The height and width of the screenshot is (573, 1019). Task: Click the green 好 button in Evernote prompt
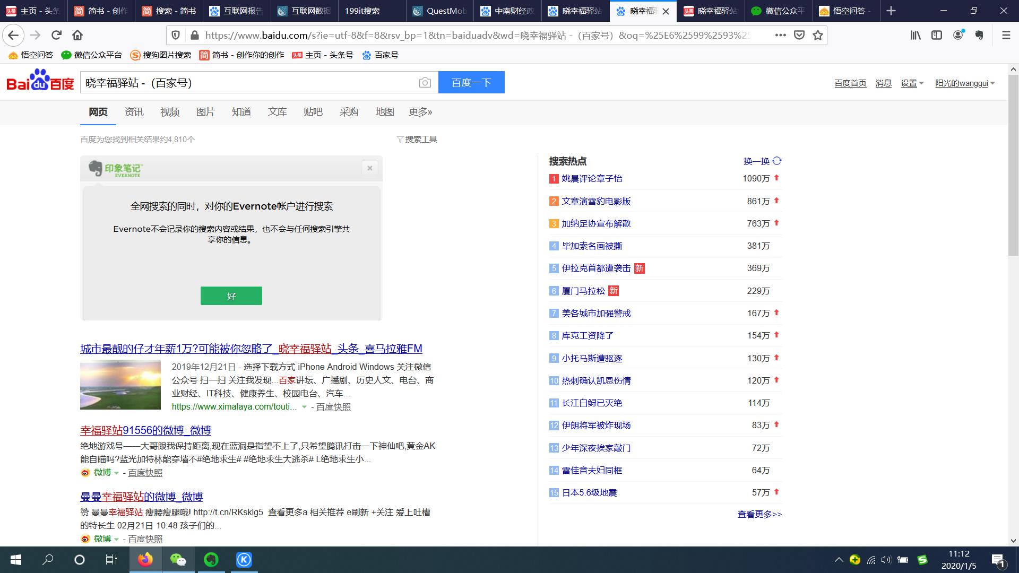tap(231, 296)
